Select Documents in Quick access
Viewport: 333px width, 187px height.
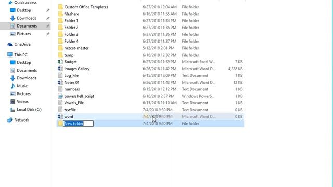[27, 26]
